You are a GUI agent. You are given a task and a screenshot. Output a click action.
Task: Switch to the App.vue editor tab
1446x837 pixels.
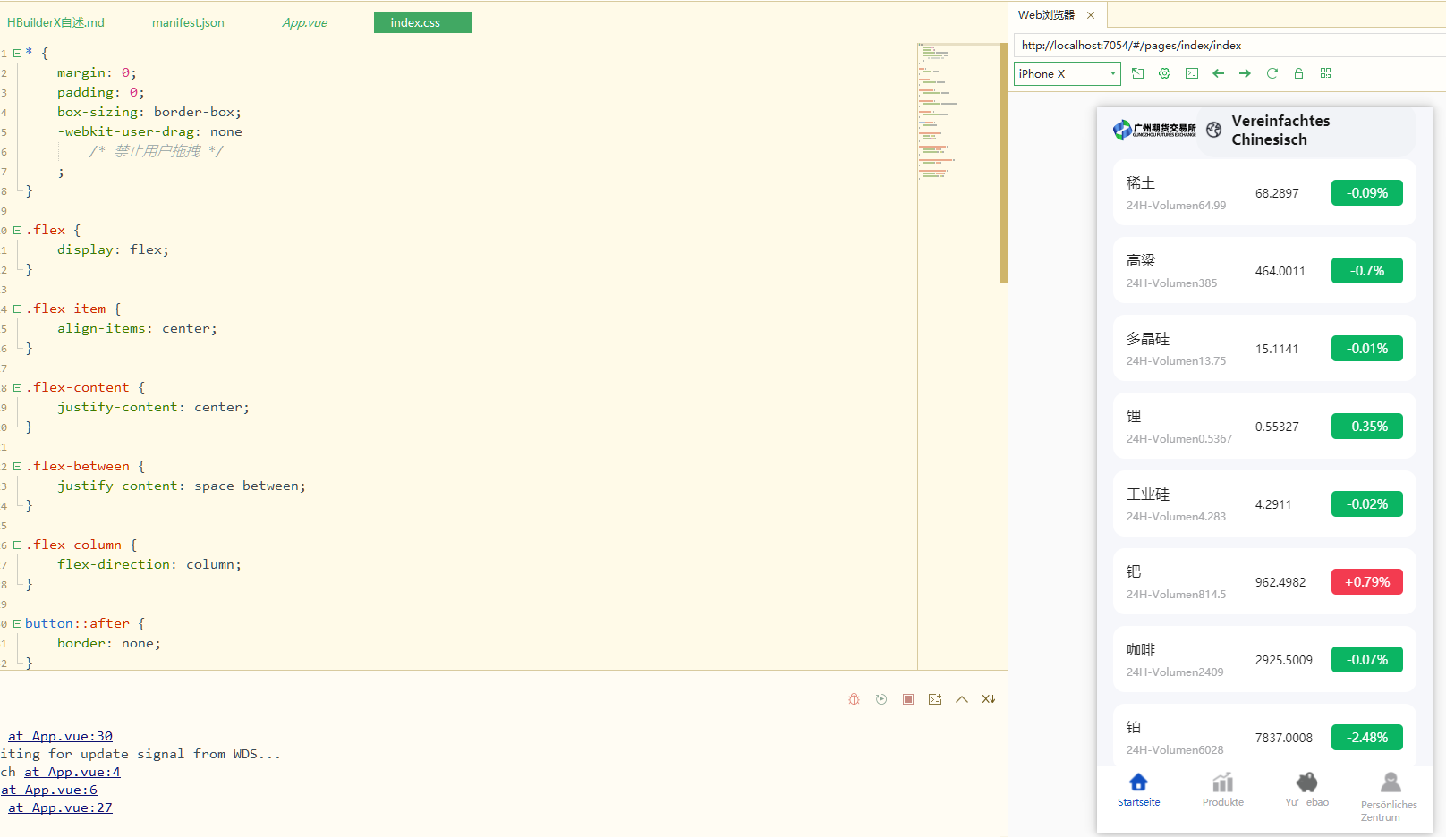304,22
